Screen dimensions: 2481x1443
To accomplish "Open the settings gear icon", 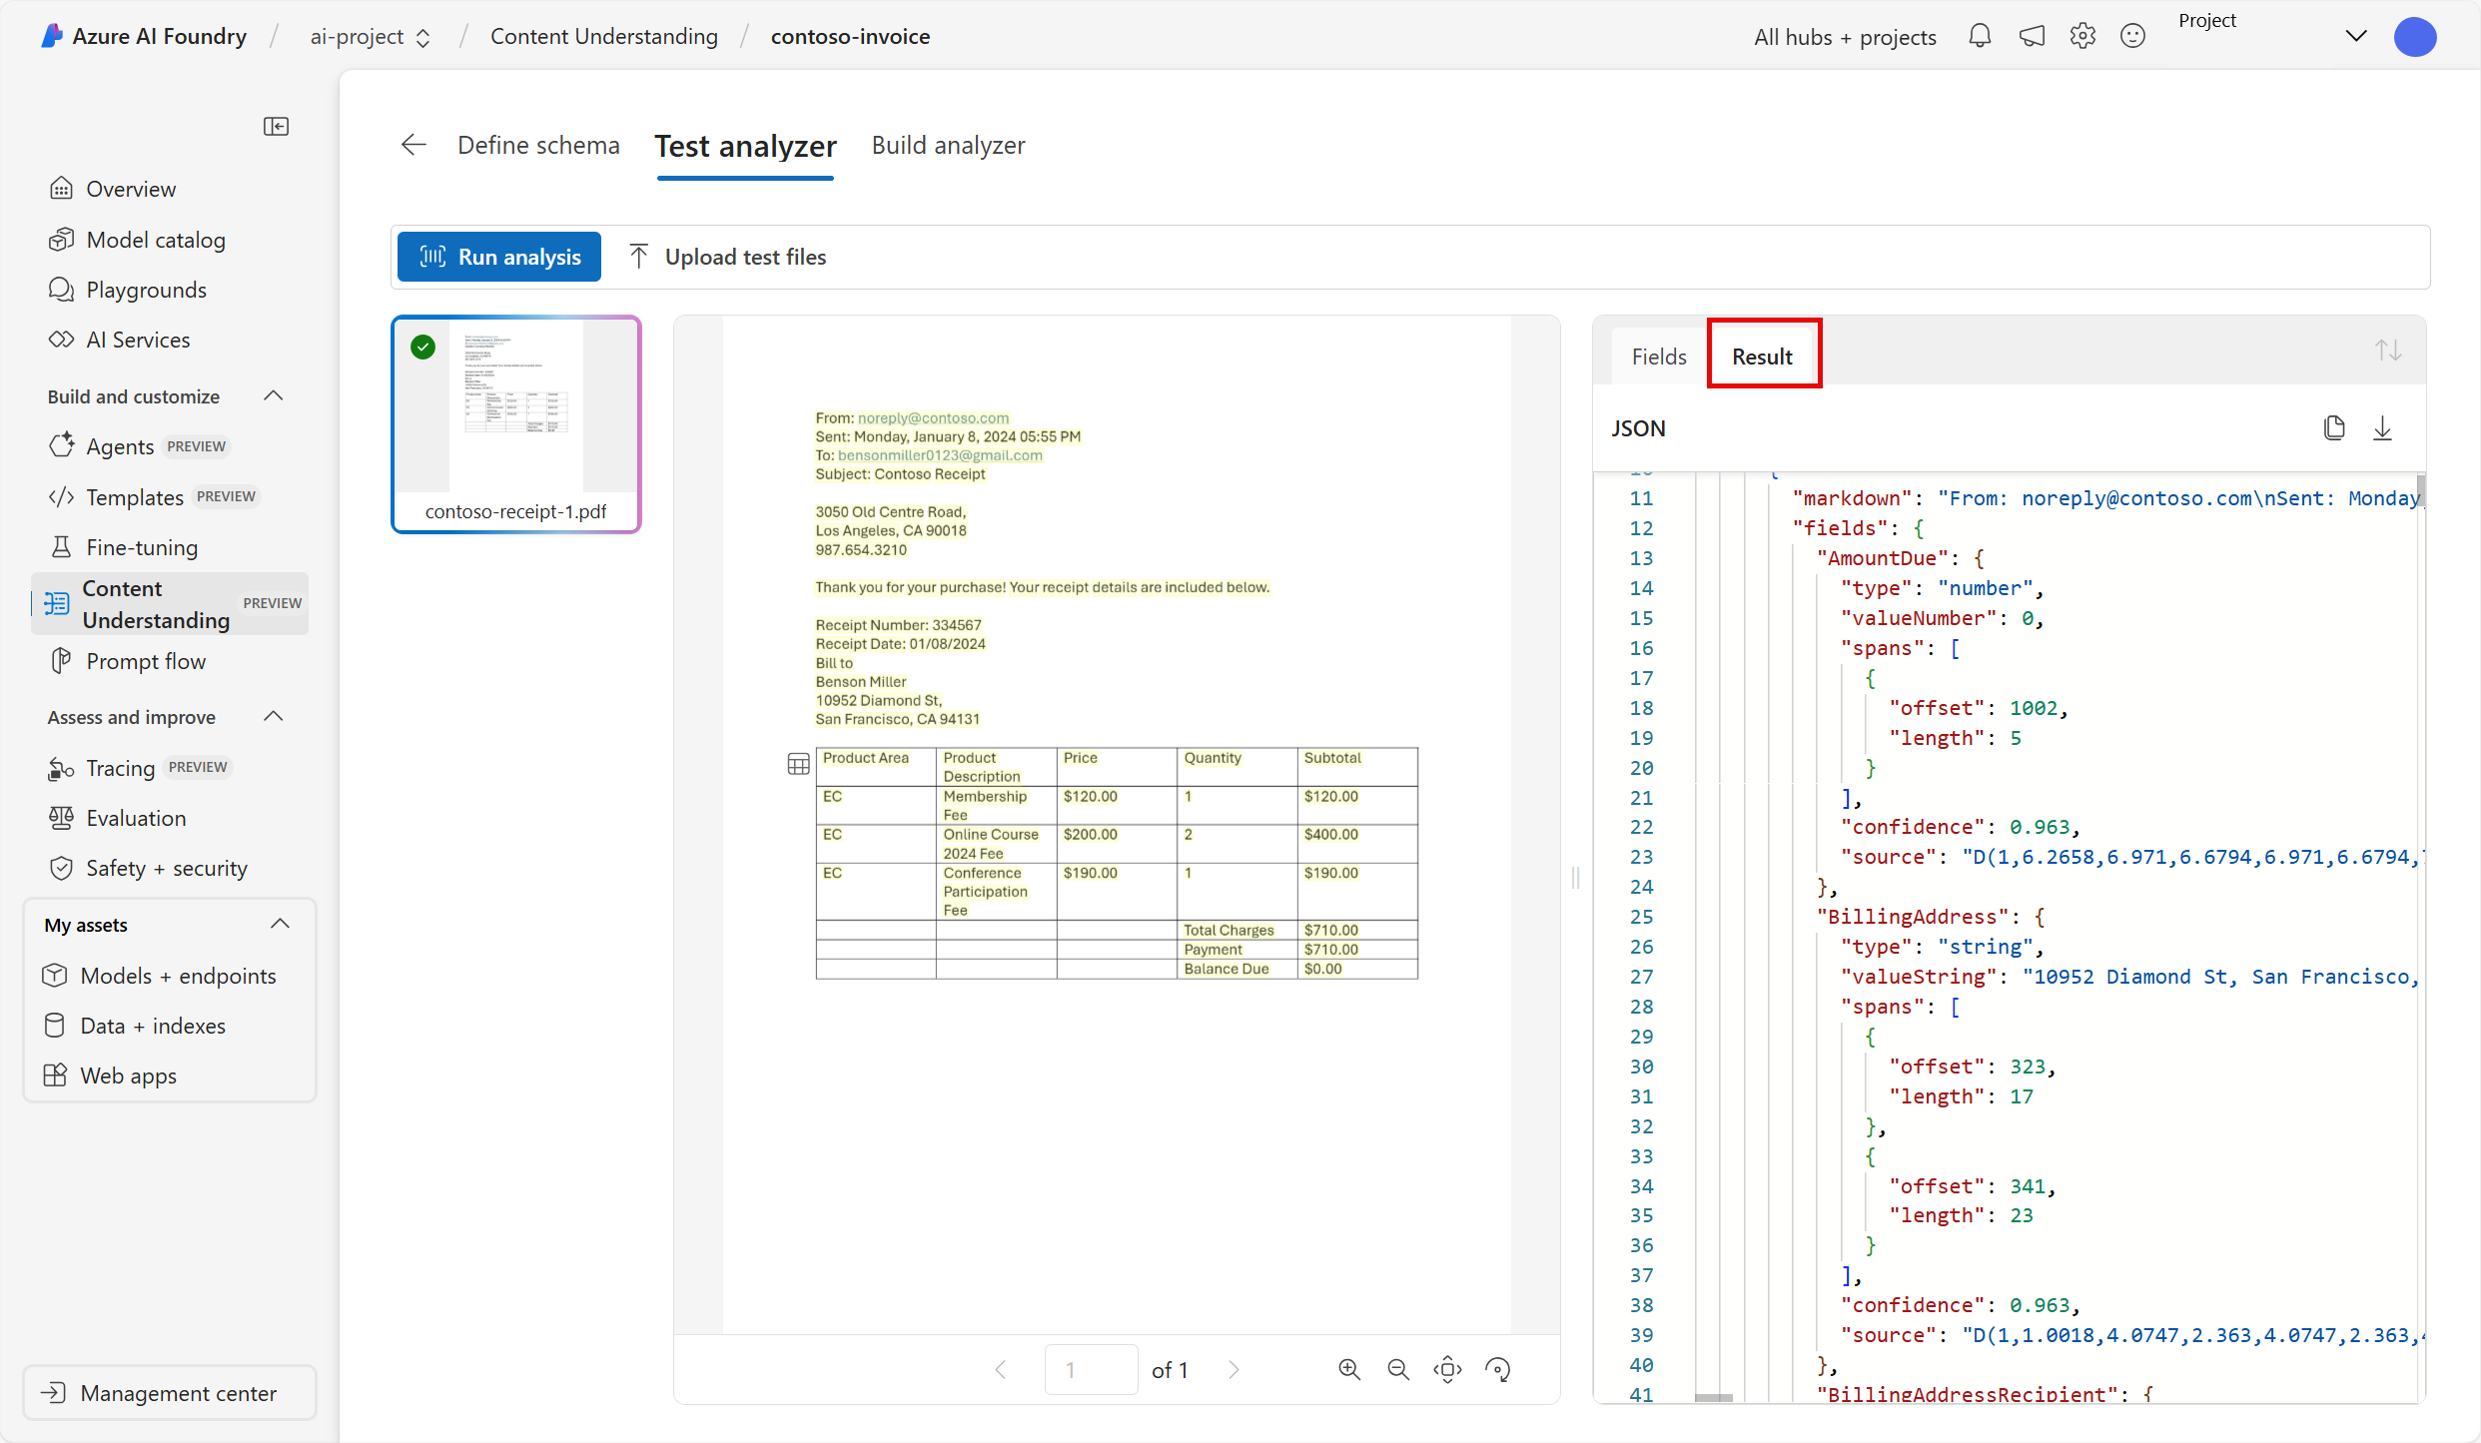I will [x=2082, y=36].
